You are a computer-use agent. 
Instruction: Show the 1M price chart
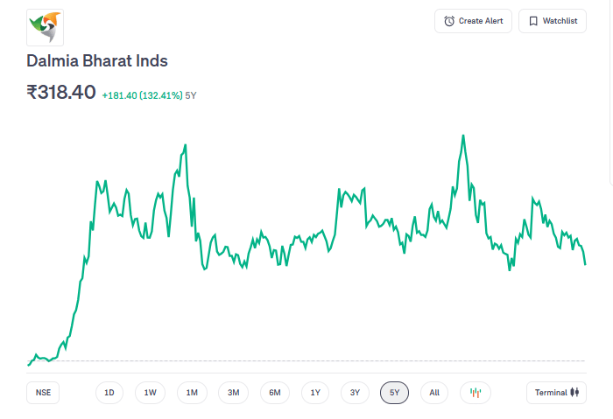click(x=192, y=393)
